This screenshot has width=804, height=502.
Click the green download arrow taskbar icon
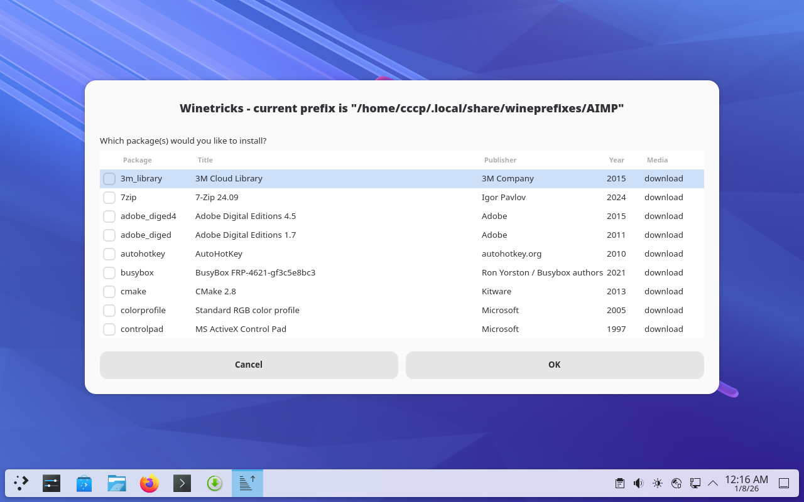click(x=215, y=483)
